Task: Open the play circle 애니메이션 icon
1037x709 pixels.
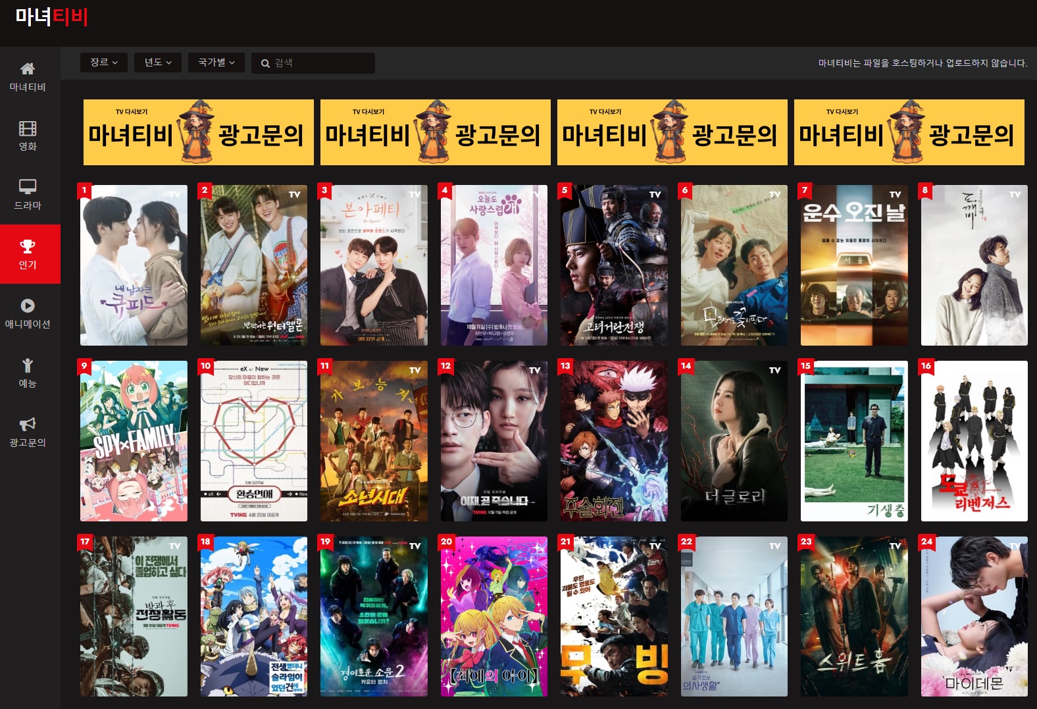Action: click(x=28, y=305)
